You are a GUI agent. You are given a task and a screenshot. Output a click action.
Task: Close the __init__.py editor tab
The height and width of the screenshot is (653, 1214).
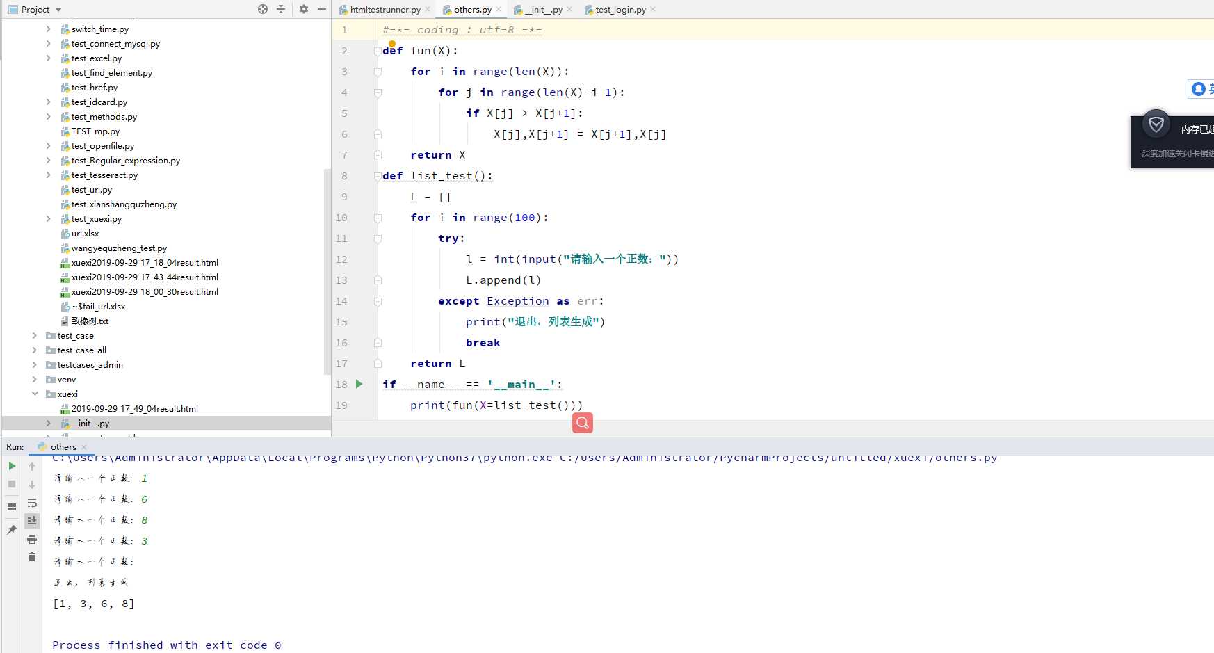pos(569,10)
